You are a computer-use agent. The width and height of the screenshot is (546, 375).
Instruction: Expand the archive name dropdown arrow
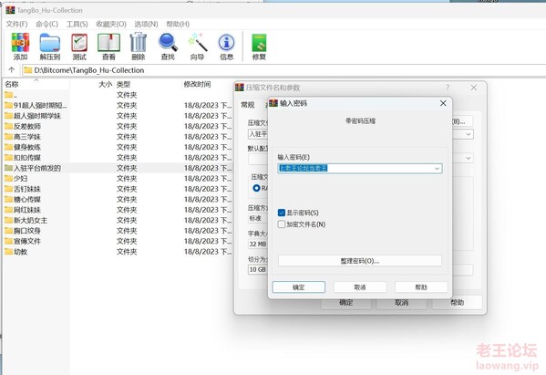tap(469, 134)
